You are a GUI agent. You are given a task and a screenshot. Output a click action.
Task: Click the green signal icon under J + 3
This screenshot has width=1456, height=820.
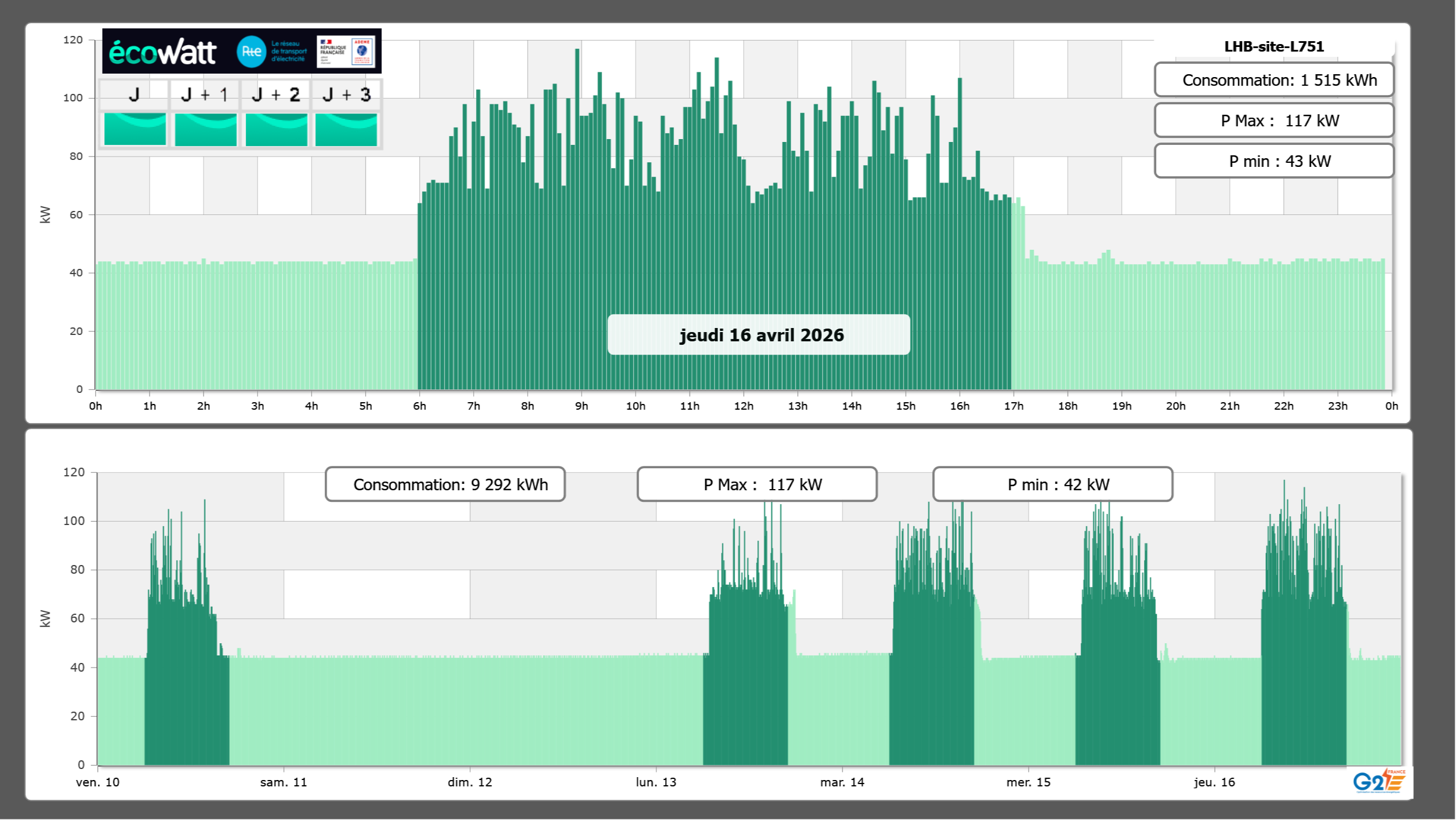[346, 129]
